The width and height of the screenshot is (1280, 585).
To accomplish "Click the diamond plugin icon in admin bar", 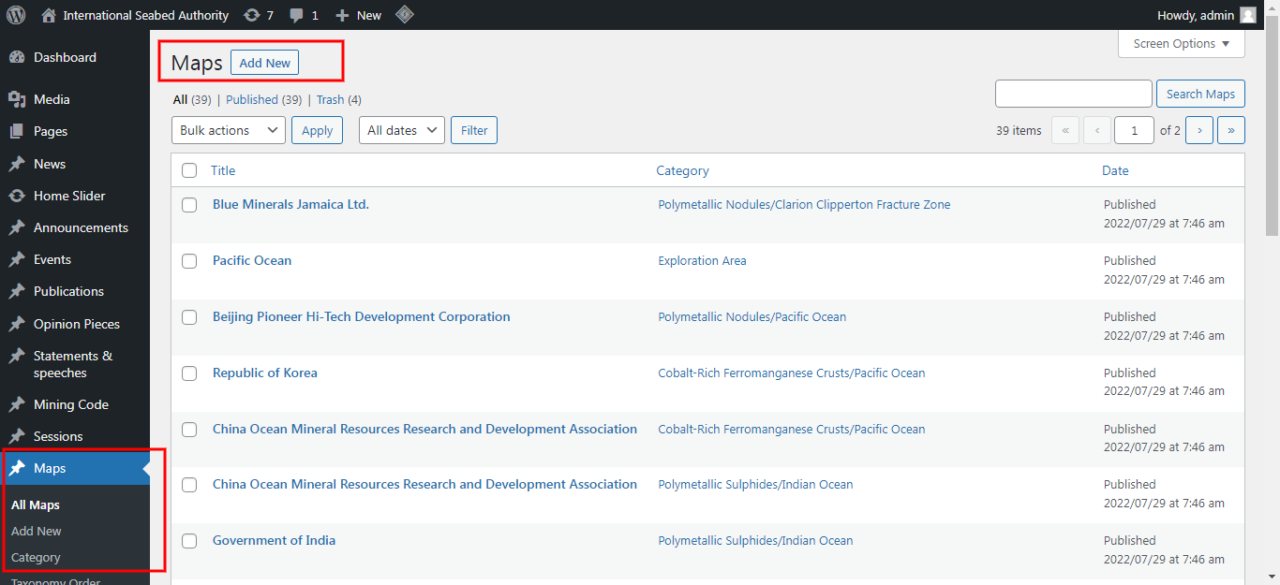I will 404,15.
